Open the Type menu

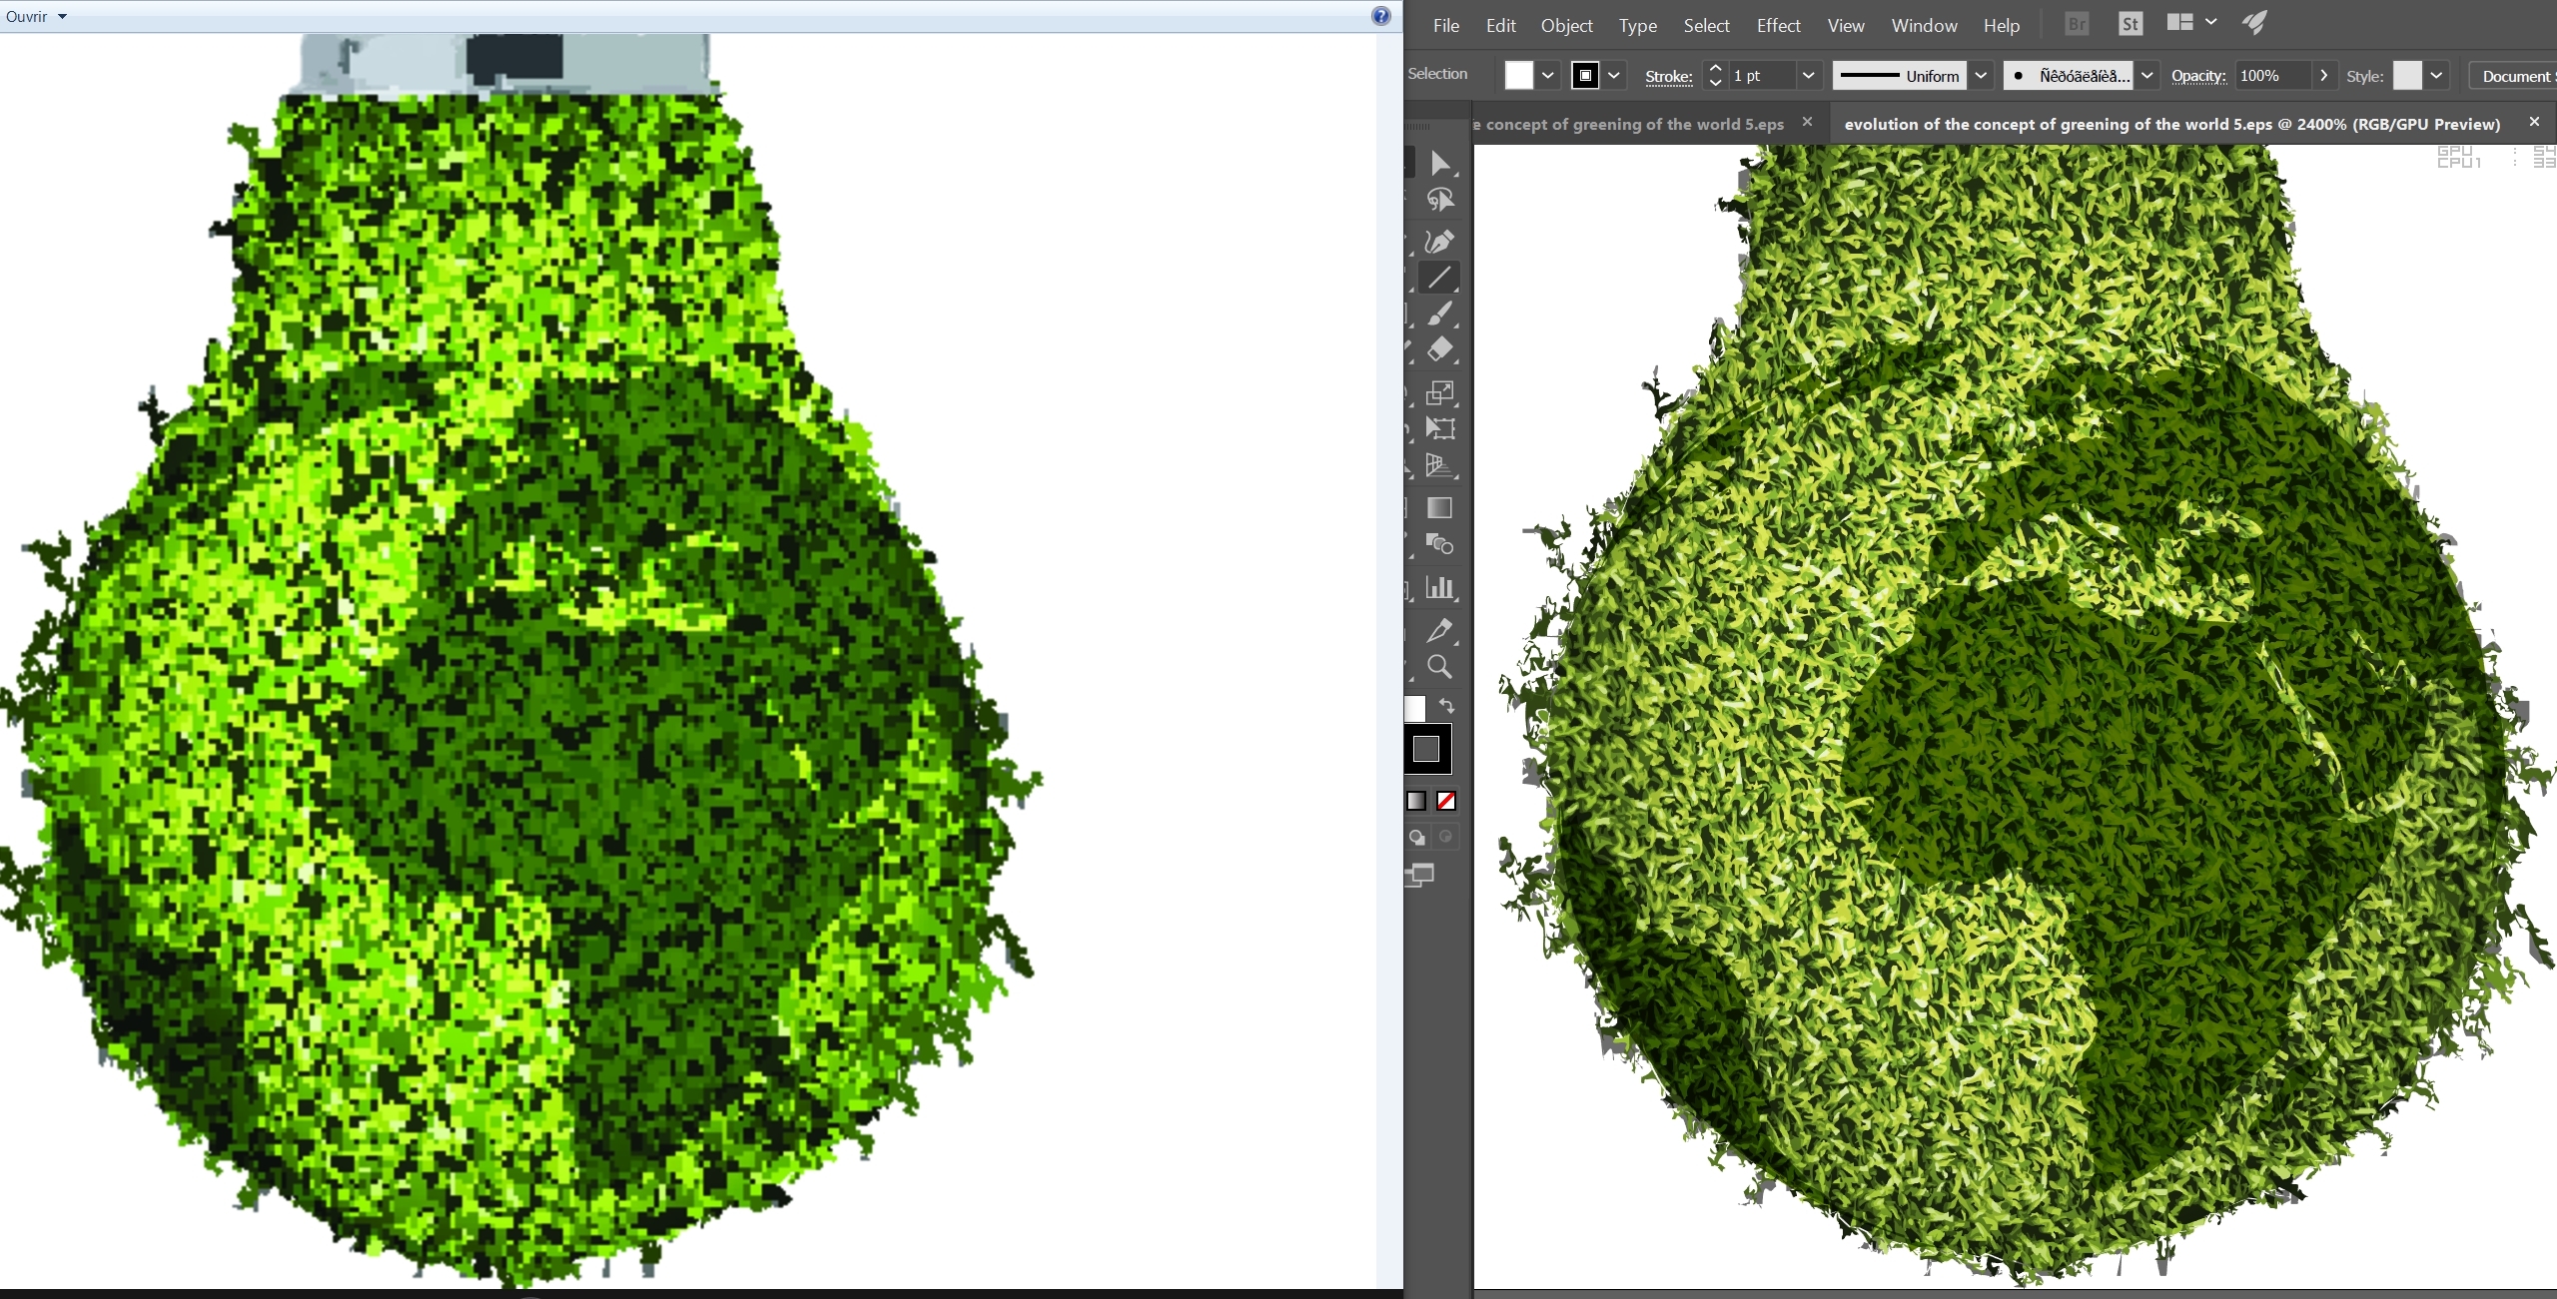click(x=1638, y=26)
